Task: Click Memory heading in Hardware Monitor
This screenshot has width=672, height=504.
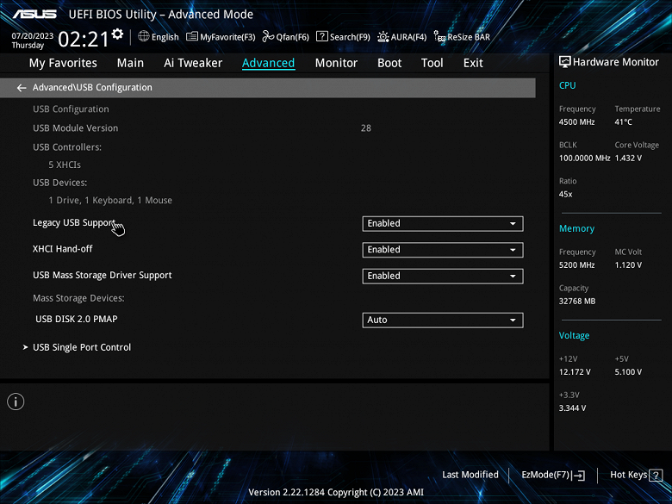Action: click(x=577, y=229)
